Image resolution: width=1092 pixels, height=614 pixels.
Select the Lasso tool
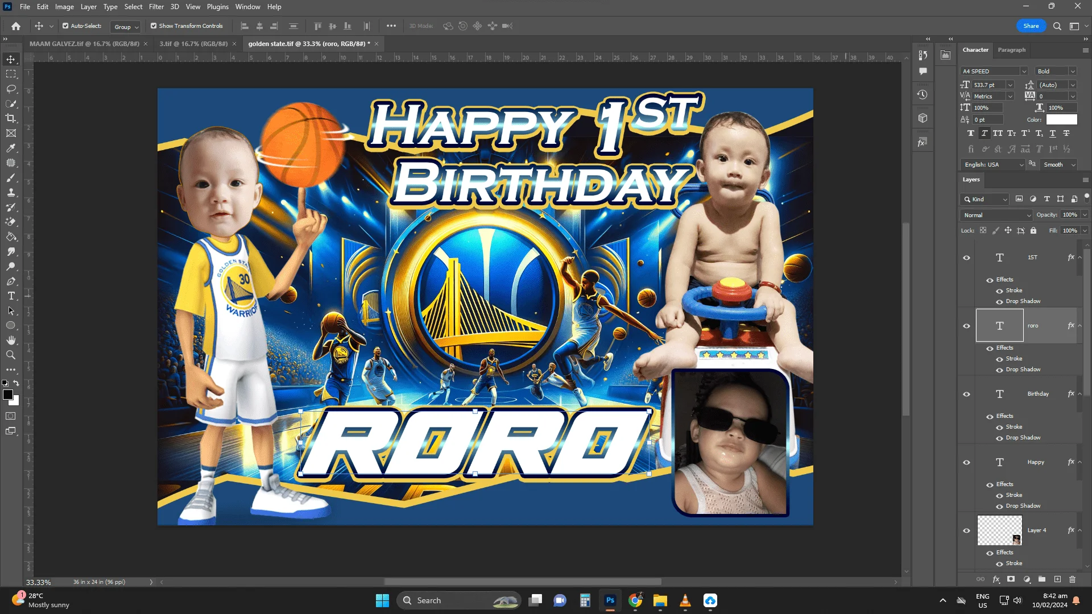[x=11, y=89]
